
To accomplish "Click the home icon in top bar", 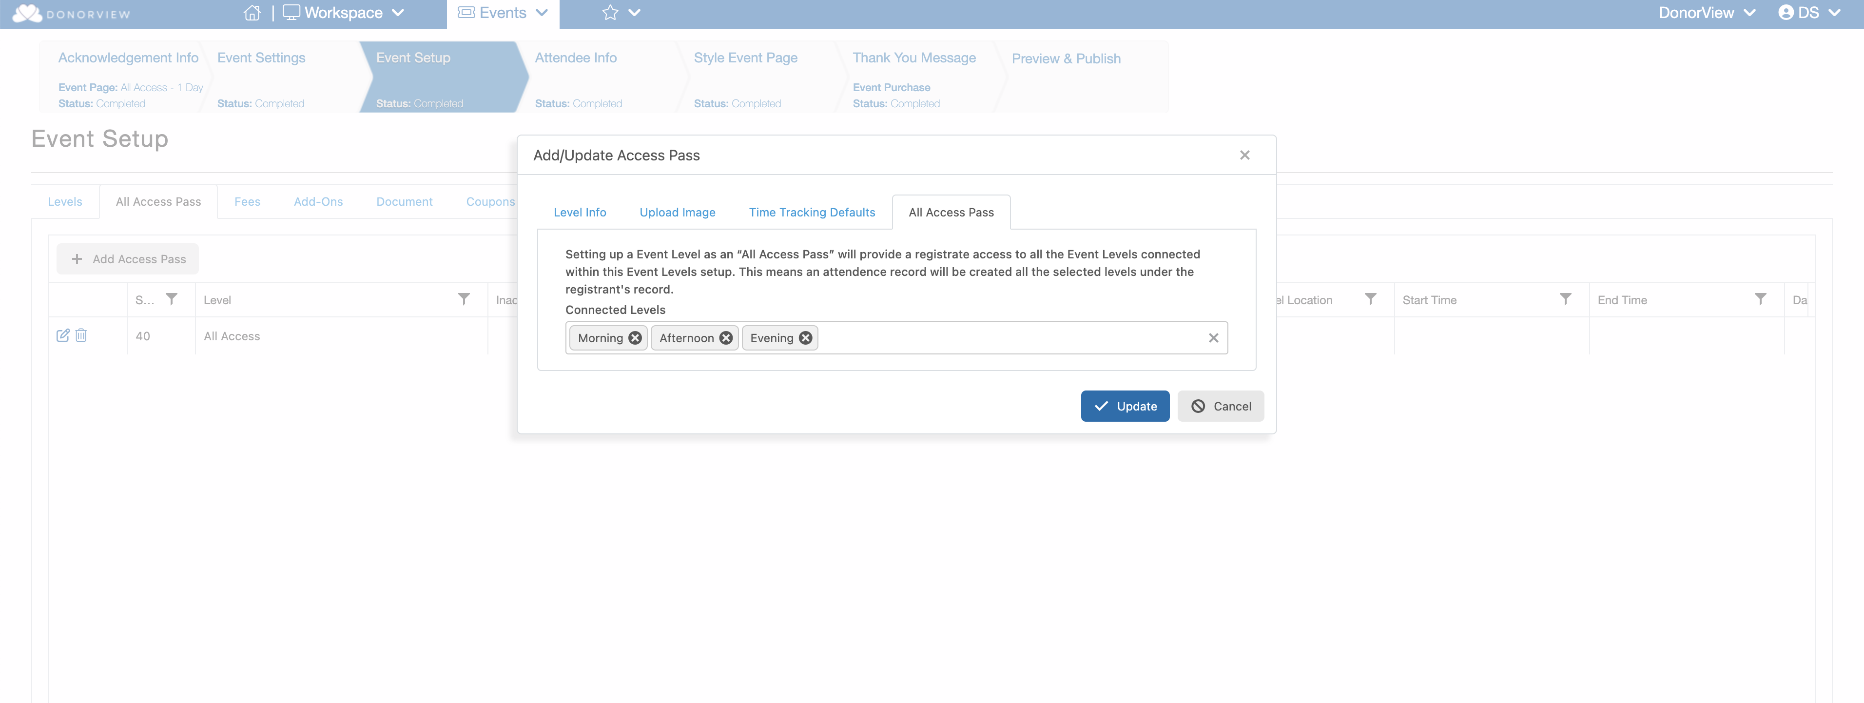I will tap(252, 13).
